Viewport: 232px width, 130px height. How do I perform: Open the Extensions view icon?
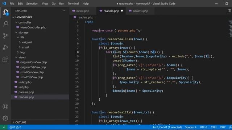tap(5, 59)
